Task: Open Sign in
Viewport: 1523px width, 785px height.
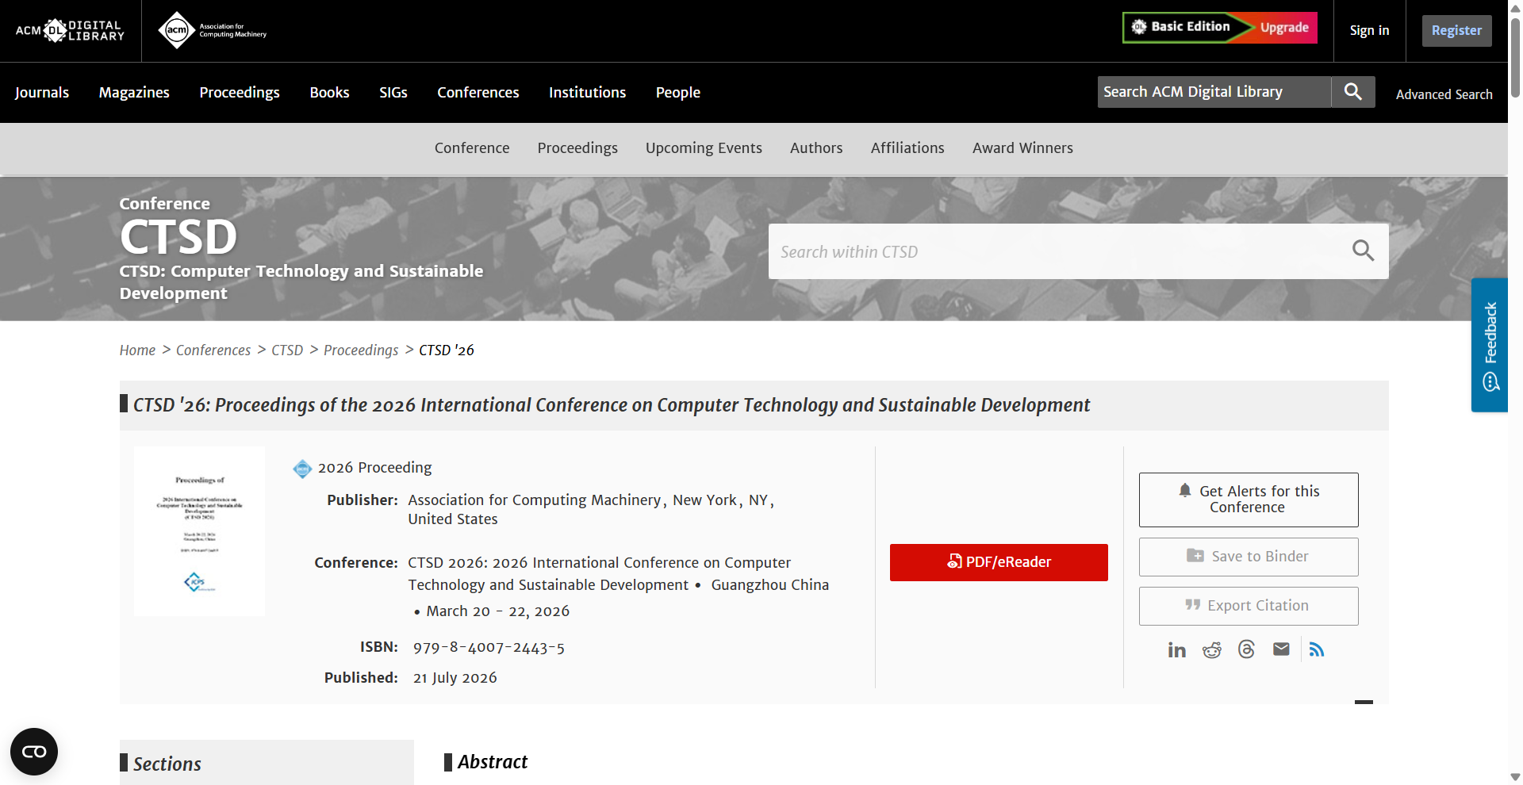Action: tap(1369, 30)
